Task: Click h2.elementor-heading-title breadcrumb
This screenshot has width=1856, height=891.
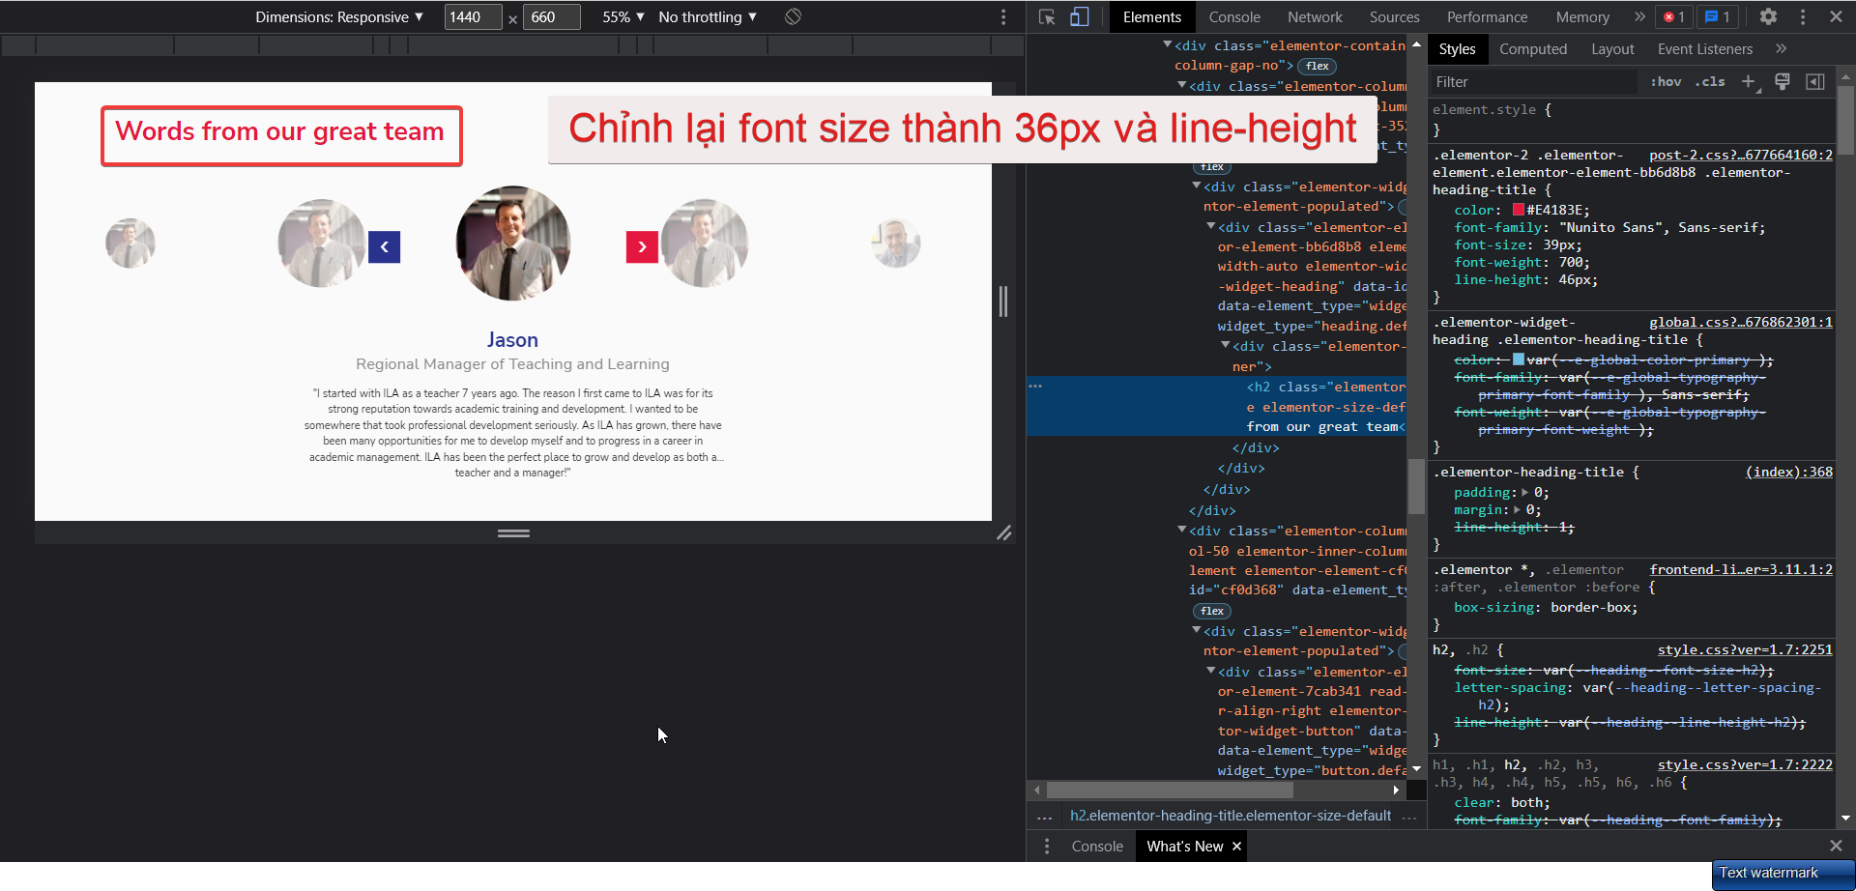Action: click(x=1231, y=816)
